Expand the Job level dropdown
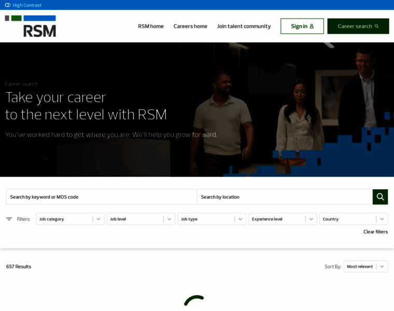Image resolution: width=394 pixels, height=311 pixels. (x=141, y=219)
